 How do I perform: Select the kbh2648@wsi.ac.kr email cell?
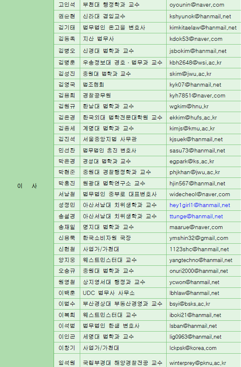pos(204,63)
